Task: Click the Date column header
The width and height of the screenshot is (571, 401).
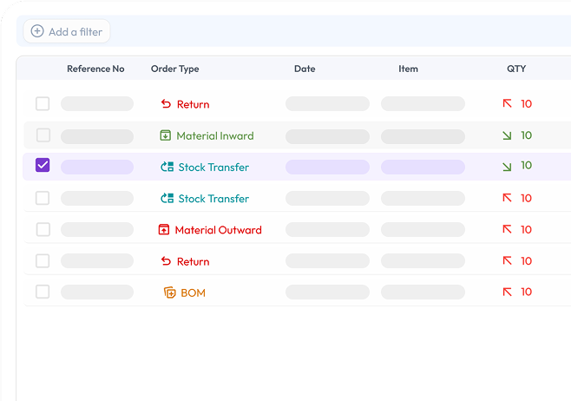Action: [x=305, y=69]
